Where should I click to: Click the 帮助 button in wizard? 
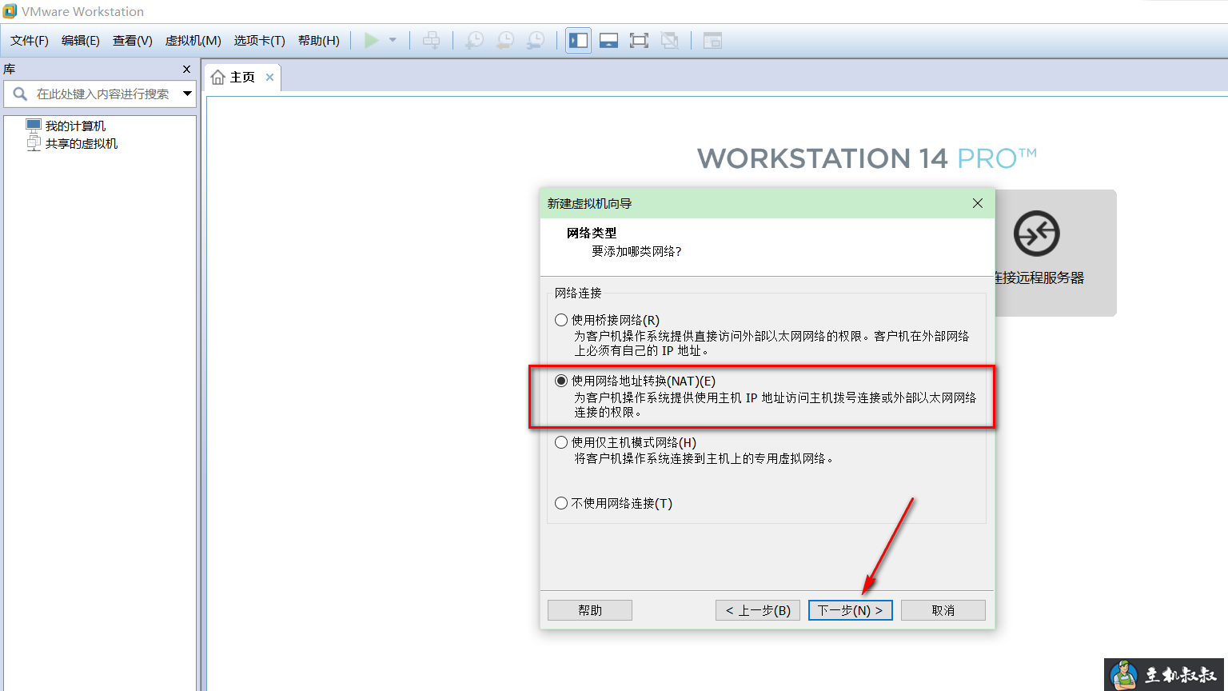[590, 610]
